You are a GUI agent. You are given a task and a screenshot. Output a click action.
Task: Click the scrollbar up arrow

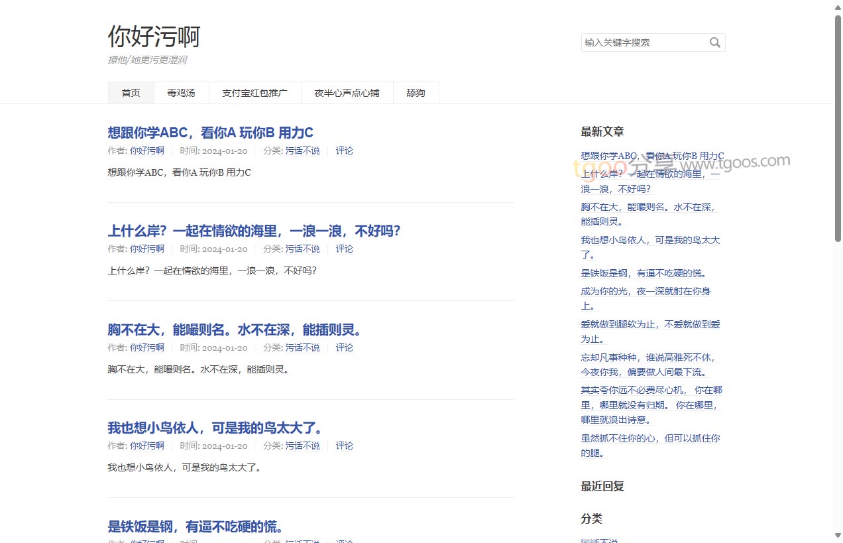(x=838, y=7)
